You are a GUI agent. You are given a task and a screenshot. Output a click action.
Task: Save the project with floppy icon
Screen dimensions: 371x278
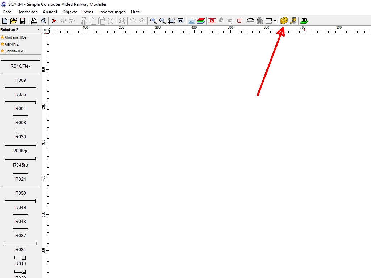tap(22, 21)
